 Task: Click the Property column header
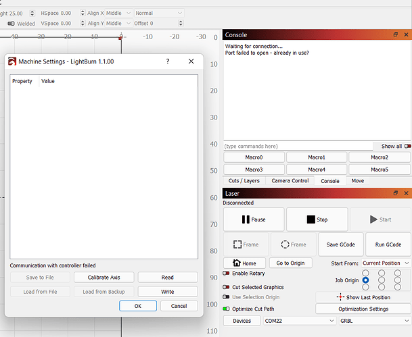(x=24, y=81)
